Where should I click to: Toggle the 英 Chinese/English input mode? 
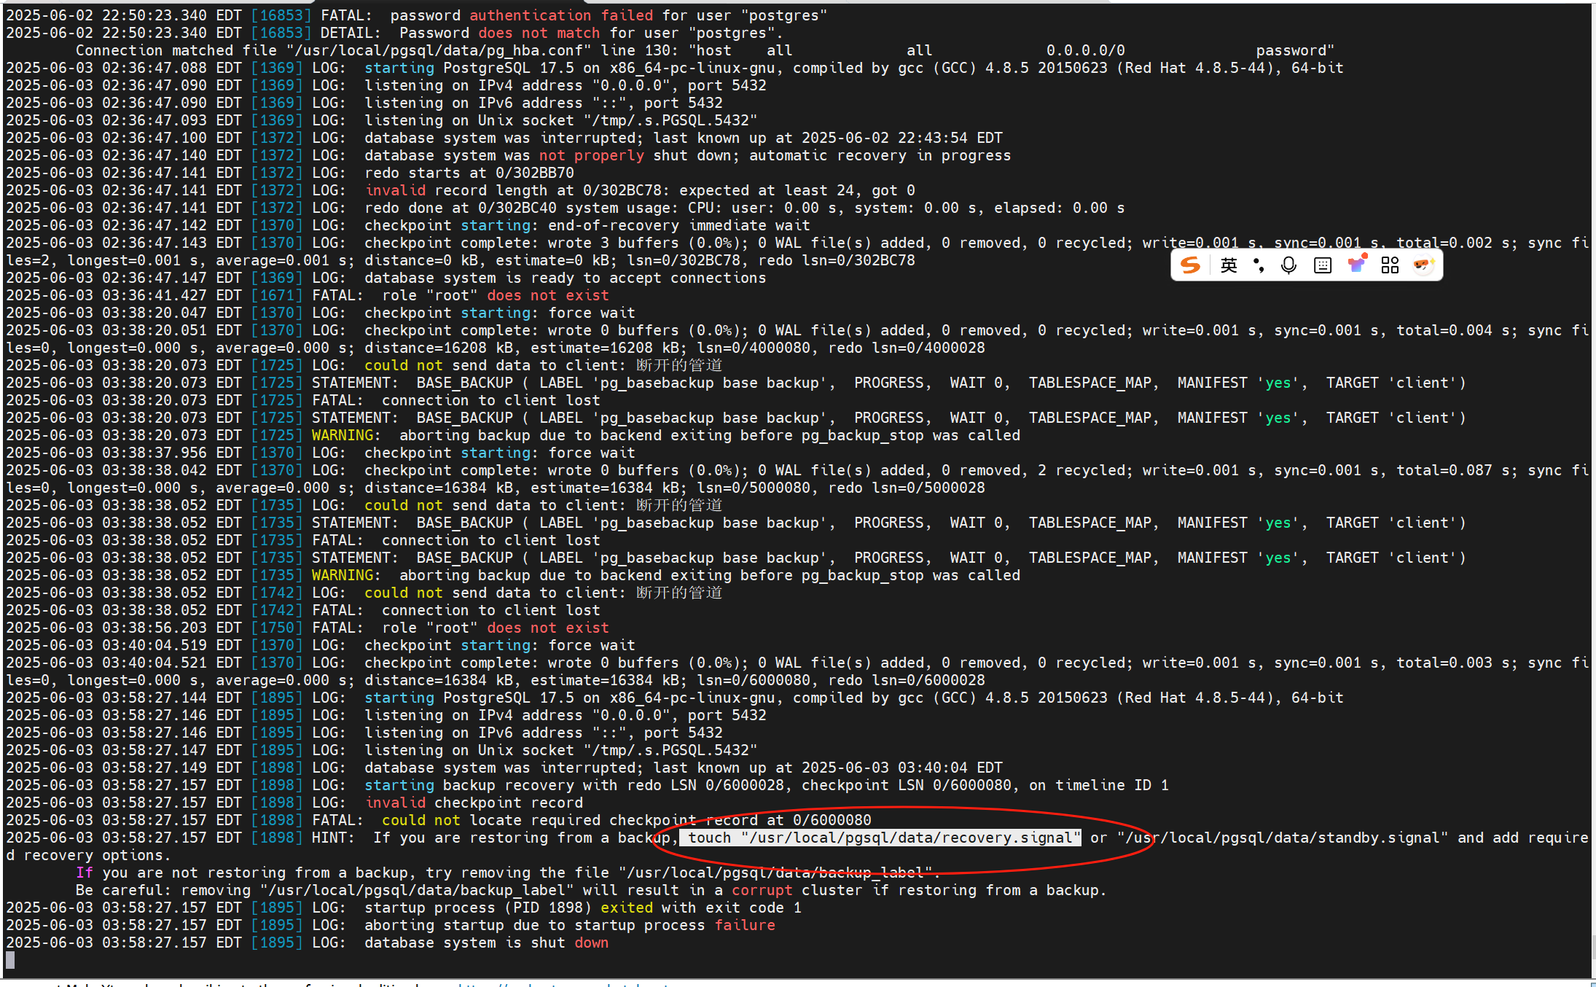(x=1229, y=265)
